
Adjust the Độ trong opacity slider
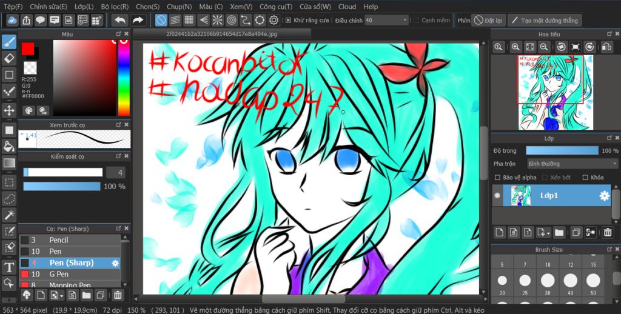[562, 150]
